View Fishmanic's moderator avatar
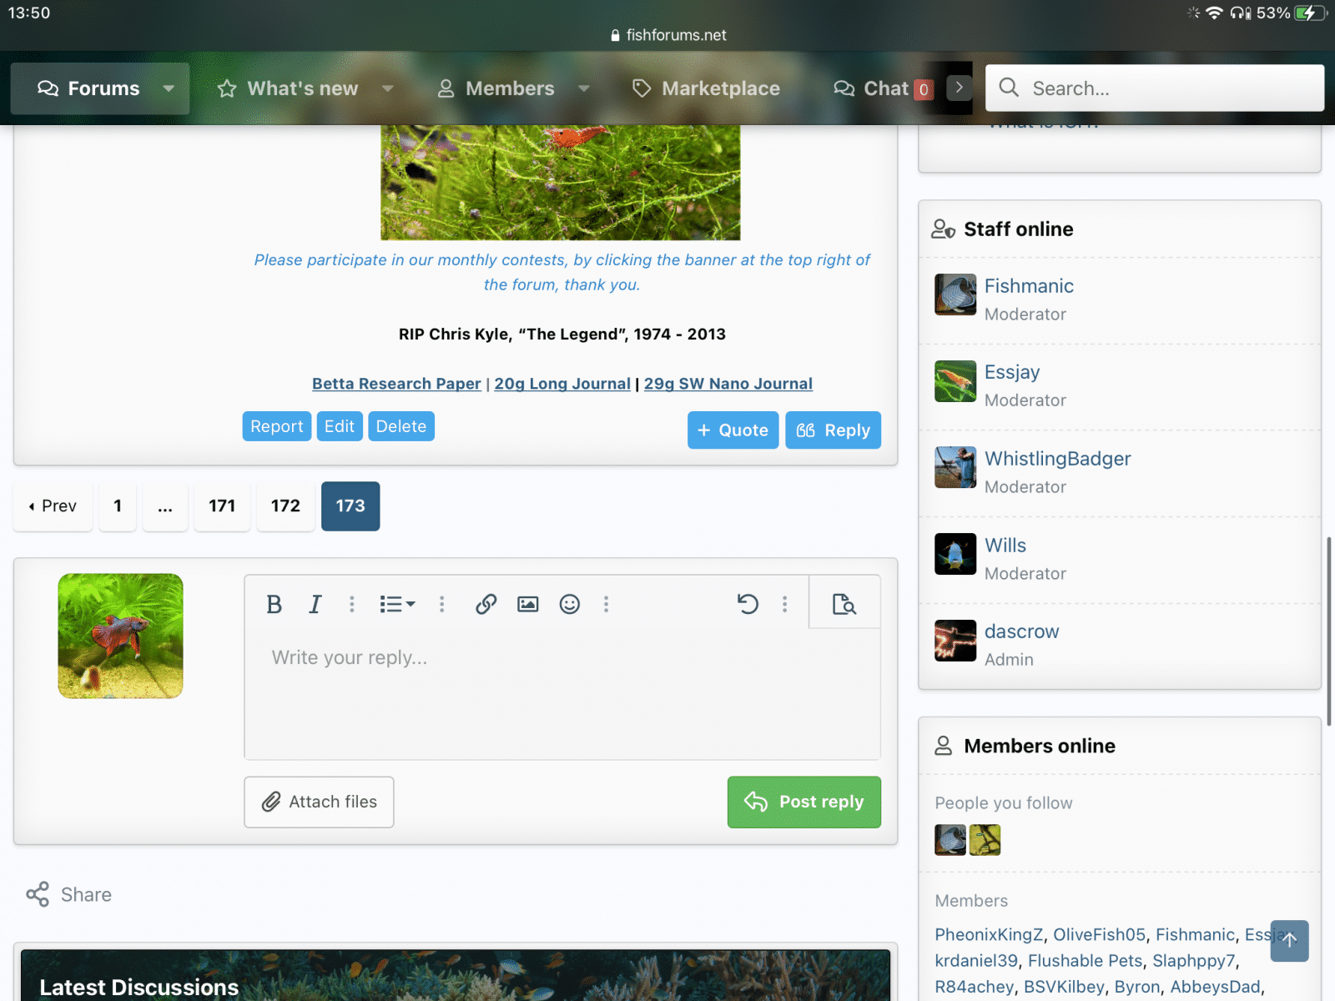Viewport: 1335px width, 1001px height. (955, 294)
